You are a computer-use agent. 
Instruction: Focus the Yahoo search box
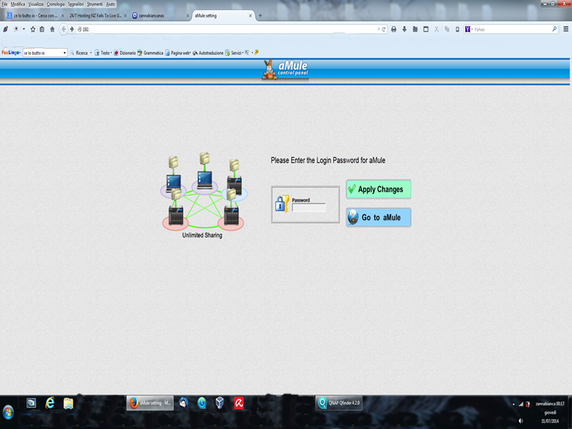tap(511, 29)
